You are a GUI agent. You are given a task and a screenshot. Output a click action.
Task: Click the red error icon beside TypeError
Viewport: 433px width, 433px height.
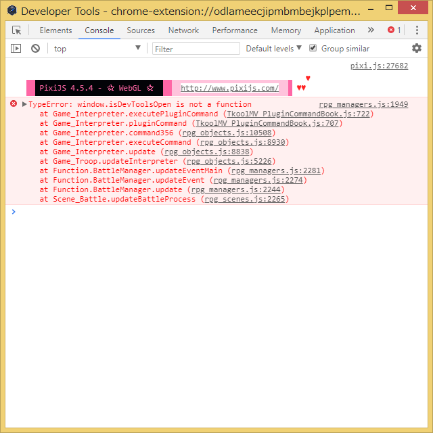[x=14, y=104]
